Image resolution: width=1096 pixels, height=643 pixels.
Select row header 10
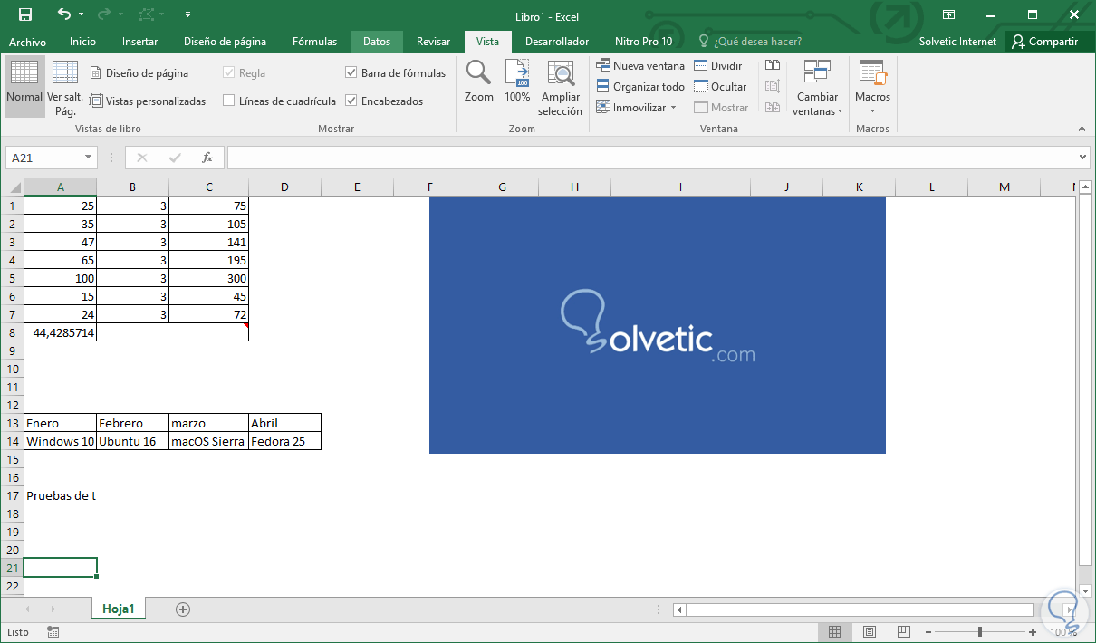(12, 369)
